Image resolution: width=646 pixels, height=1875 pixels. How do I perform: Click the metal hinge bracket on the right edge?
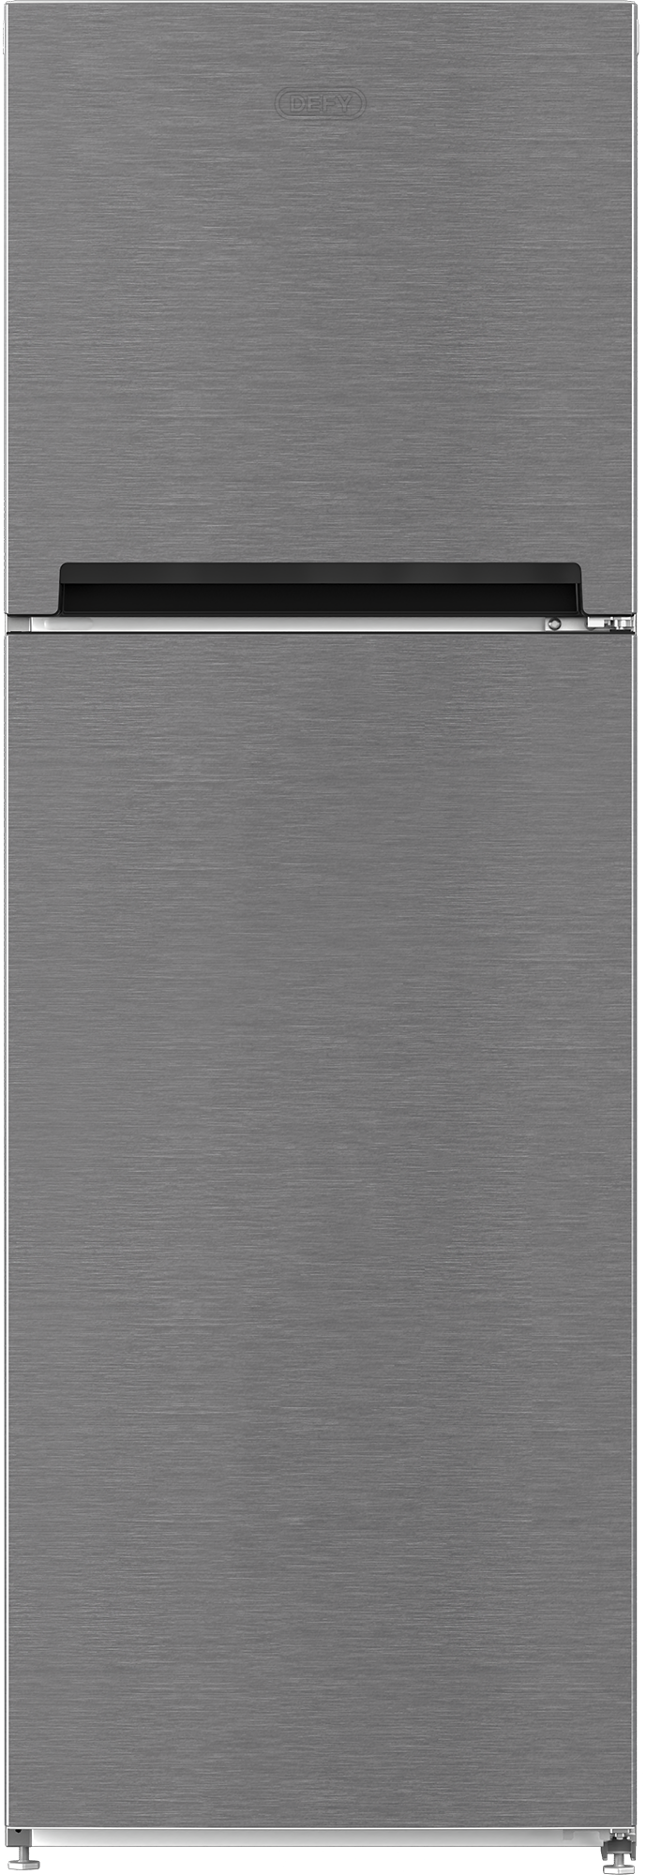click(x=614, y=620)
